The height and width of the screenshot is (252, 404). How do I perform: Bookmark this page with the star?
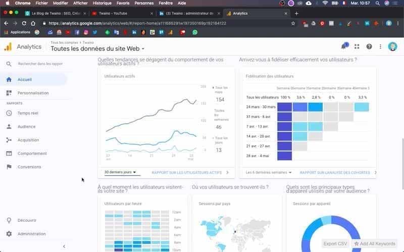(293, 23)
